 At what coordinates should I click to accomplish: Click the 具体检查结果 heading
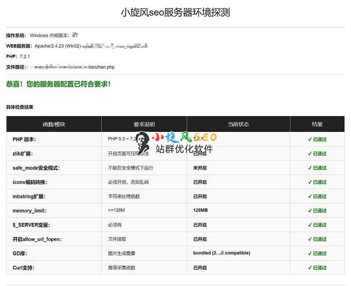pyautogui.click(x=20, y=107)
